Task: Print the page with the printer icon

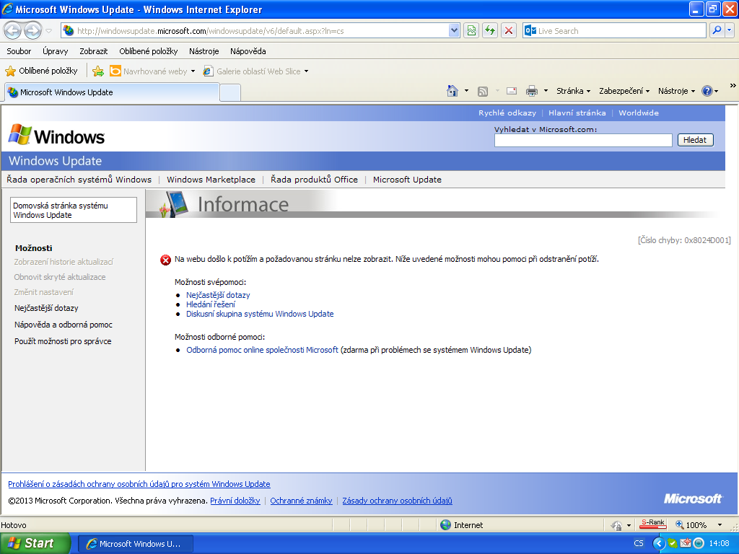Action: click(532, 91)
